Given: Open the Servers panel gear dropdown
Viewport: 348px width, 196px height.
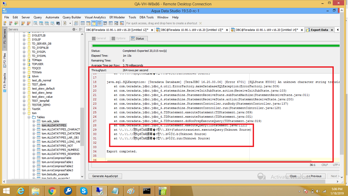Looking at the screenshot, I should tap(74, 30).
